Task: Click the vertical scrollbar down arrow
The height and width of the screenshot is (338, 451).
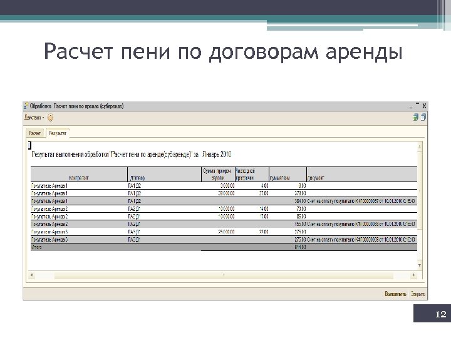Action: click(x=420, y=265)
